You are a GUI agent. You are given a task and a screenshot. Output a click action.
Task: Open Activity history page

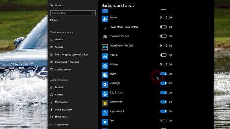point(63,70)
